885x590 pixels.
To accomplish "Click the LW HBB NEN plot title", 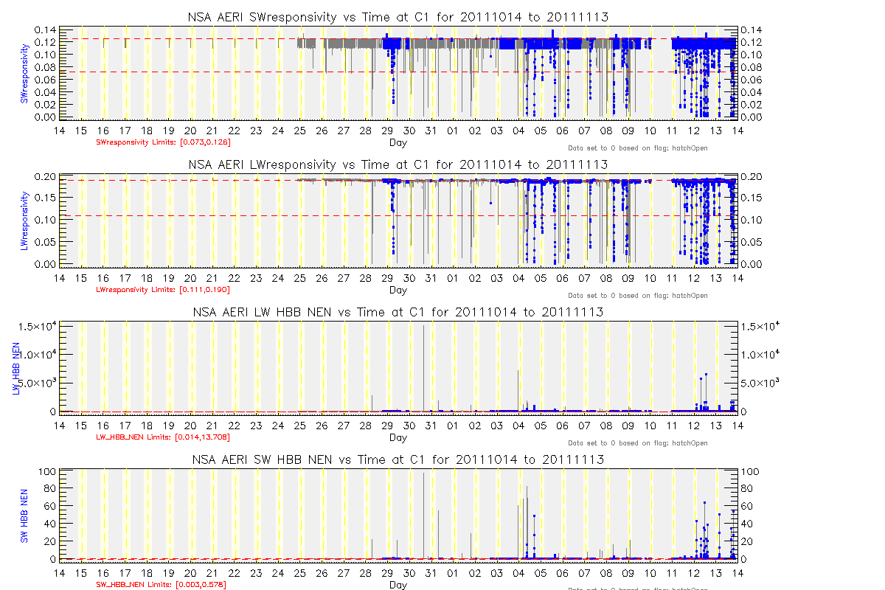I will click(x=398, y=312).
